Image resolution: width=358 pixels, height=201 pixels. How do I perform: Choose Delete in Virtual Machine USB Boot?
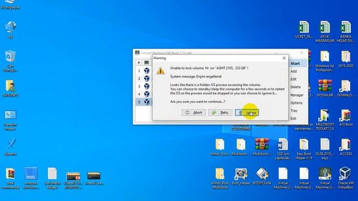(295, 87)
